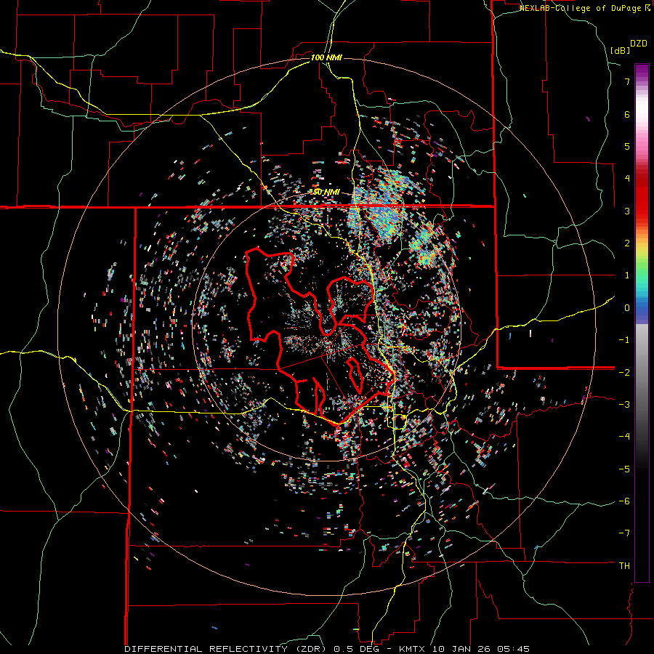654x654 pixels.
Task: Click the 2 value on color scale
Action: (627, 243)
